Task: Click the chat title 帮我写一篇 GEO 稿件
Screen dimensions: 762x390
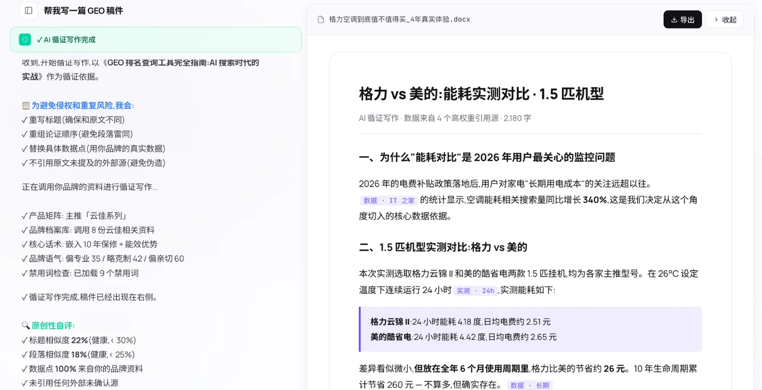Action: [83, 11]
